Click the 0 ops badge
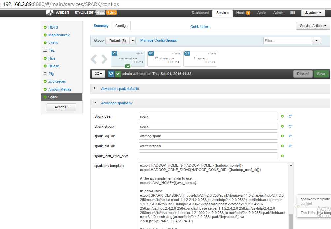 point(101,13)
